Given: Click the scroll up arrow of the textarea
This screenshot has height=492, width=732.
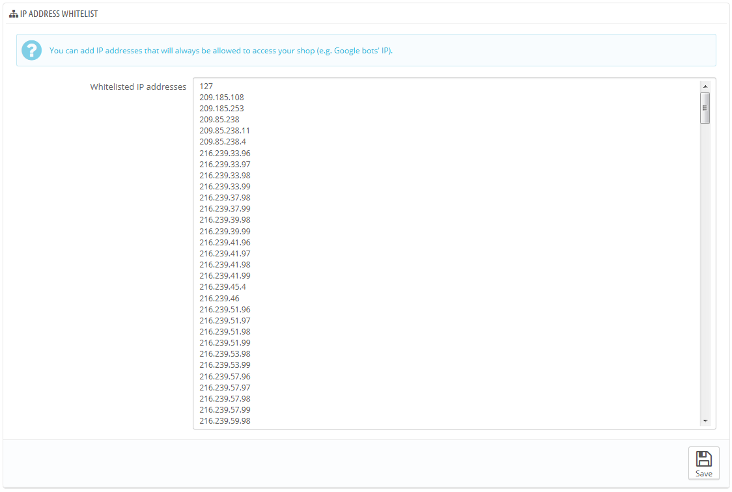Looking at the screenshot, I should point(705,87).
